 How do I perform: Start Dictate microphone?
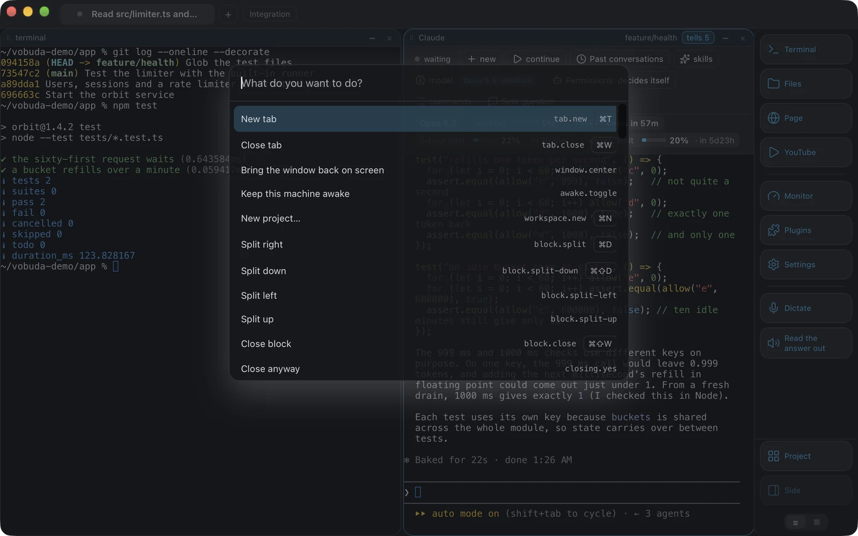(805, 308)
